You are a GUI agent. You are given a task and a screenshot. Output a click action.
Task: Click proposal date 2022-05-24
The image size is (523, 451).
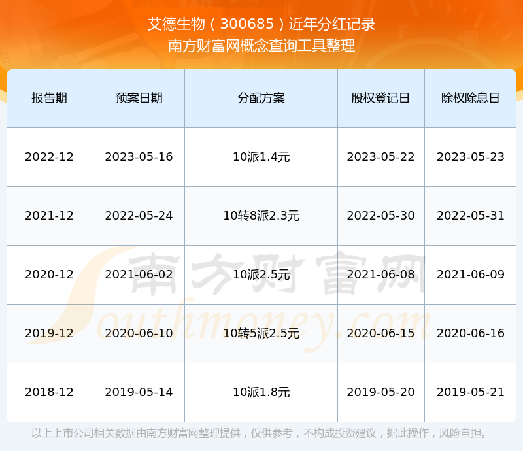pyautogui.click(x=139, y=216)
